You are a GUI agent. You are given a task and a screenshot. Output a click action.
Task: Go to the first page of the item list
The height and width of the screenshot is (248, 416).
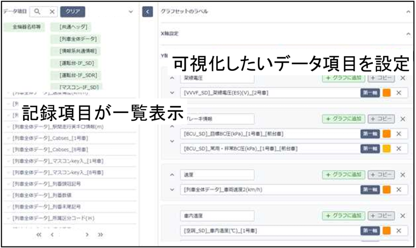click(x=39, y=235)
